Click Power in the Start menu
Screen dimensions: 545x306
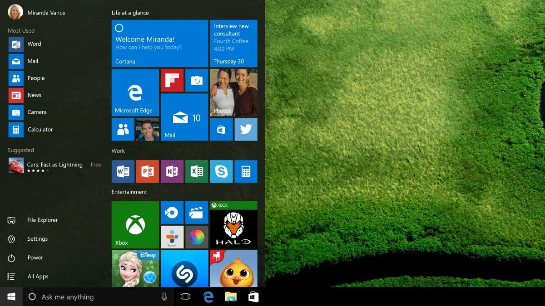[26, 257]
